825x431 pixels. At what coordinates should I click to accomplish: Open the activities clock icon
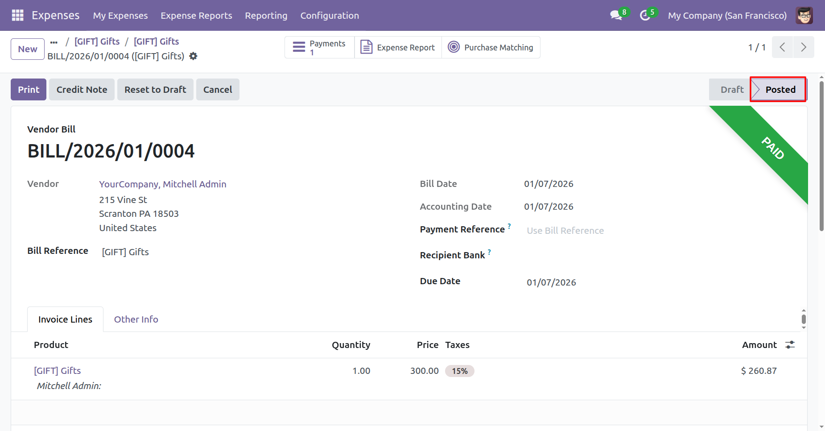tap(645, 15)
